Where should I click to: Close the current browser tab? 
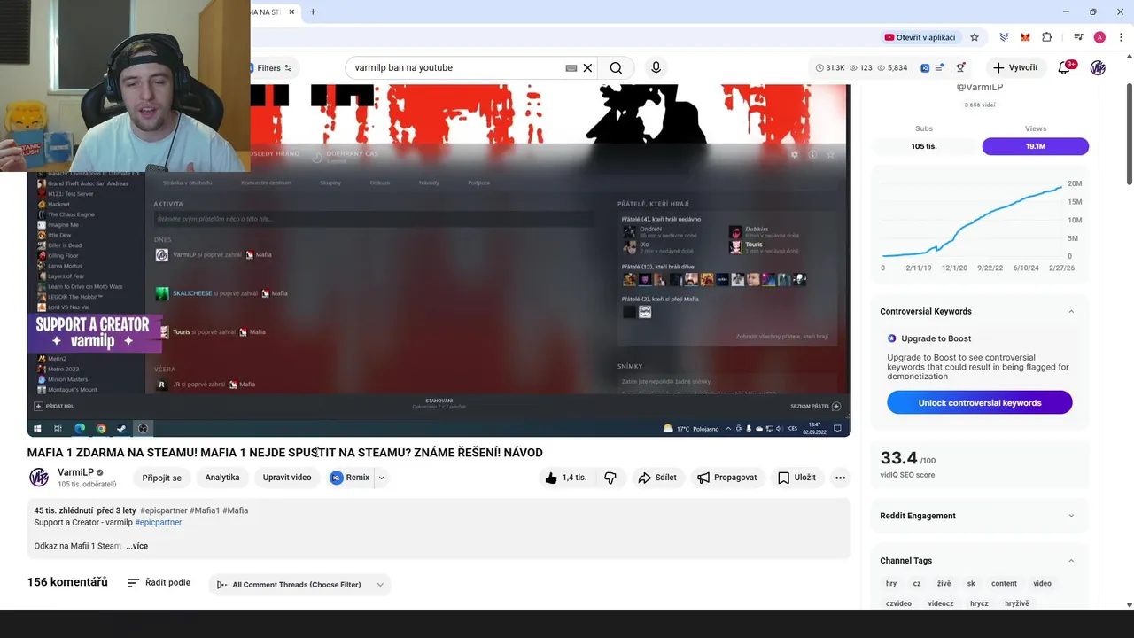tap(291, 12)
